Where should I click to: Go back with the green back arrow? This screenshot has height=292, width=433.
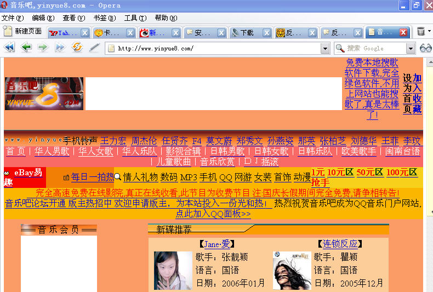pyautogui.click(x=26, y=48)
